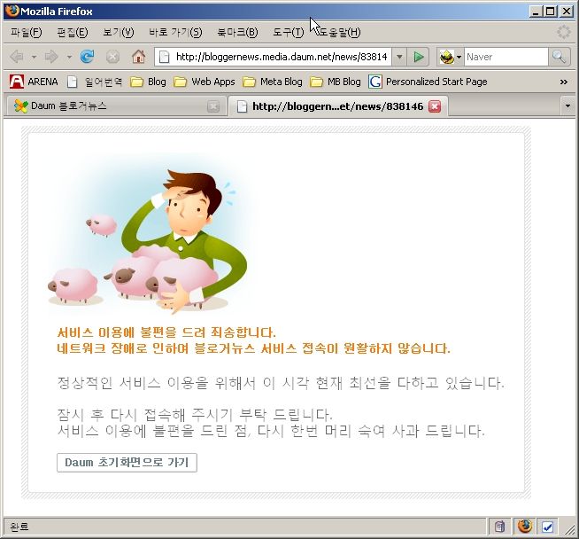Open the Web Apps bookmark folder

(205, 82)
